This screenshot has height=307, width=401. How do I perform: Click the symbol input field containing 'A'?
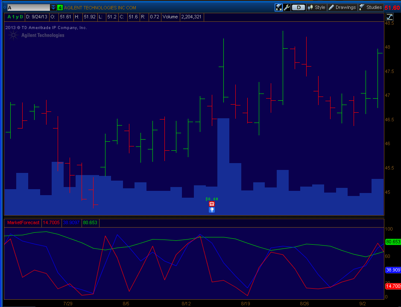[28, 8]
